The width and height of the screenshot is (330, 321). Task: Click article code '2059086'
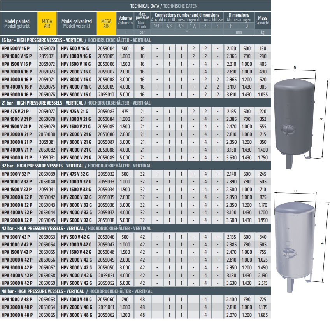[106, 134]
